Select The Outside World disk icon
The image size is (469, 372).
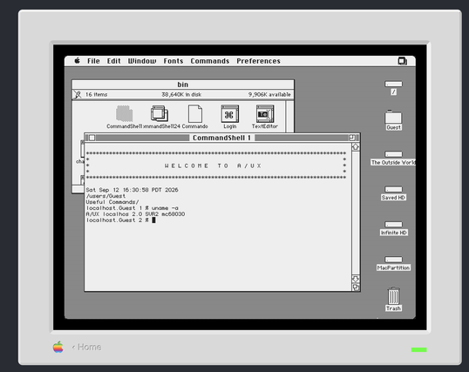click(393, 154)
